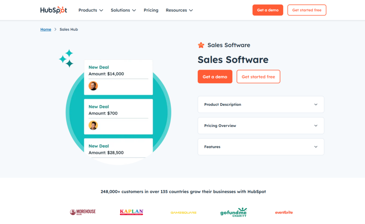Click the orange Sales Software flower icon

tap(201, 45)
